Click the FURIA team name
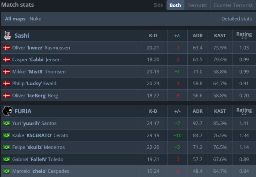Image resolution: width=256 pixels, height=177 pixels. (23, 111)
